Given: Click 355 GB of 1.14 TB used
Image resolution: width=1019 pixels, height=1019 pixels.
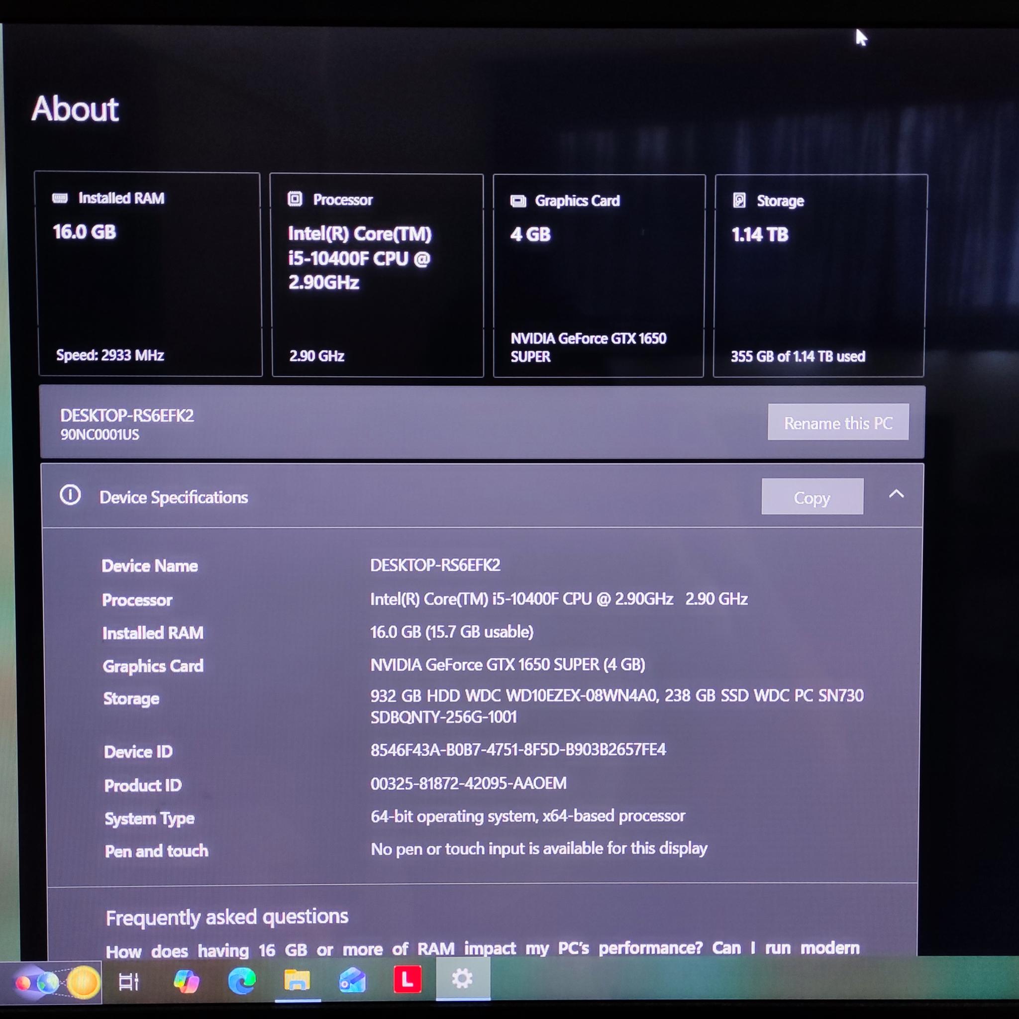Looking at the screenshot, I should point(798,357).
